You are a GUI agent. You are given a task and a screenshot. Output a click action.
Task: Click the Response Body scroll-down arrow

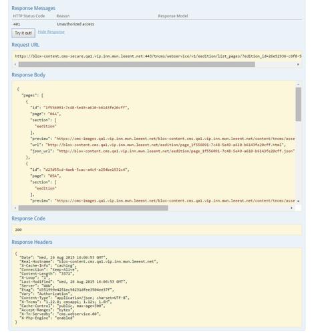[x=299, y=201]
